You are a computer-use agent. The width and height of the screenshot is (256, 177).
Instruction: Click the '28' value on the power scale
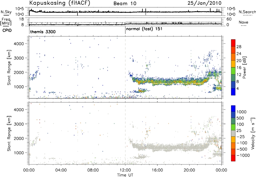click(239, 47)
